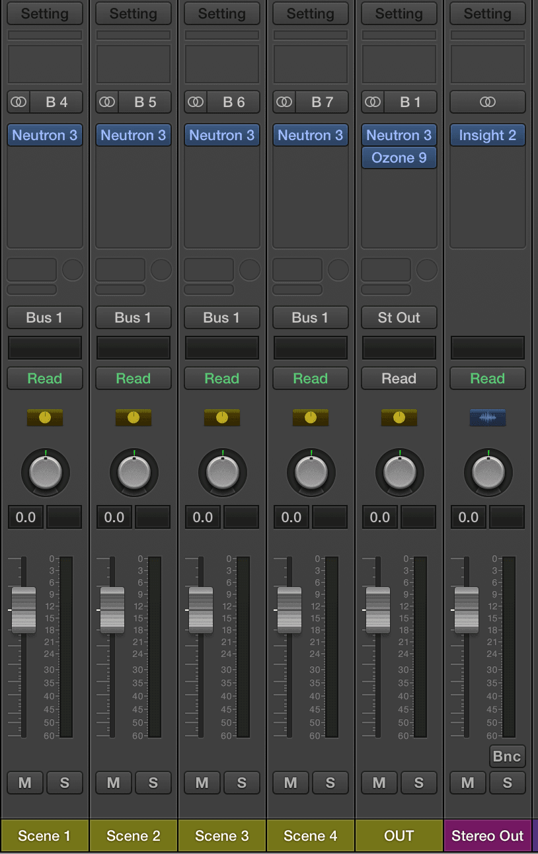Click the send level knob on Scene 4
This screenshot has height=854, width=538.
pyautogui.click(x=338, y=270)
